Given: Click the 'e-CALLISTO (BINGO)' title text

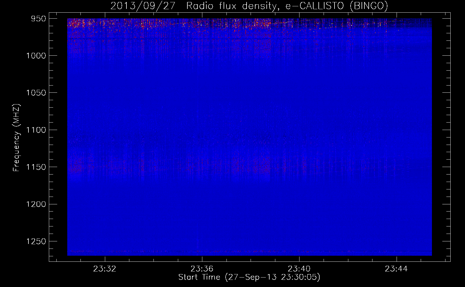Looking at the screenshot, I should click(x=337, y=6).
